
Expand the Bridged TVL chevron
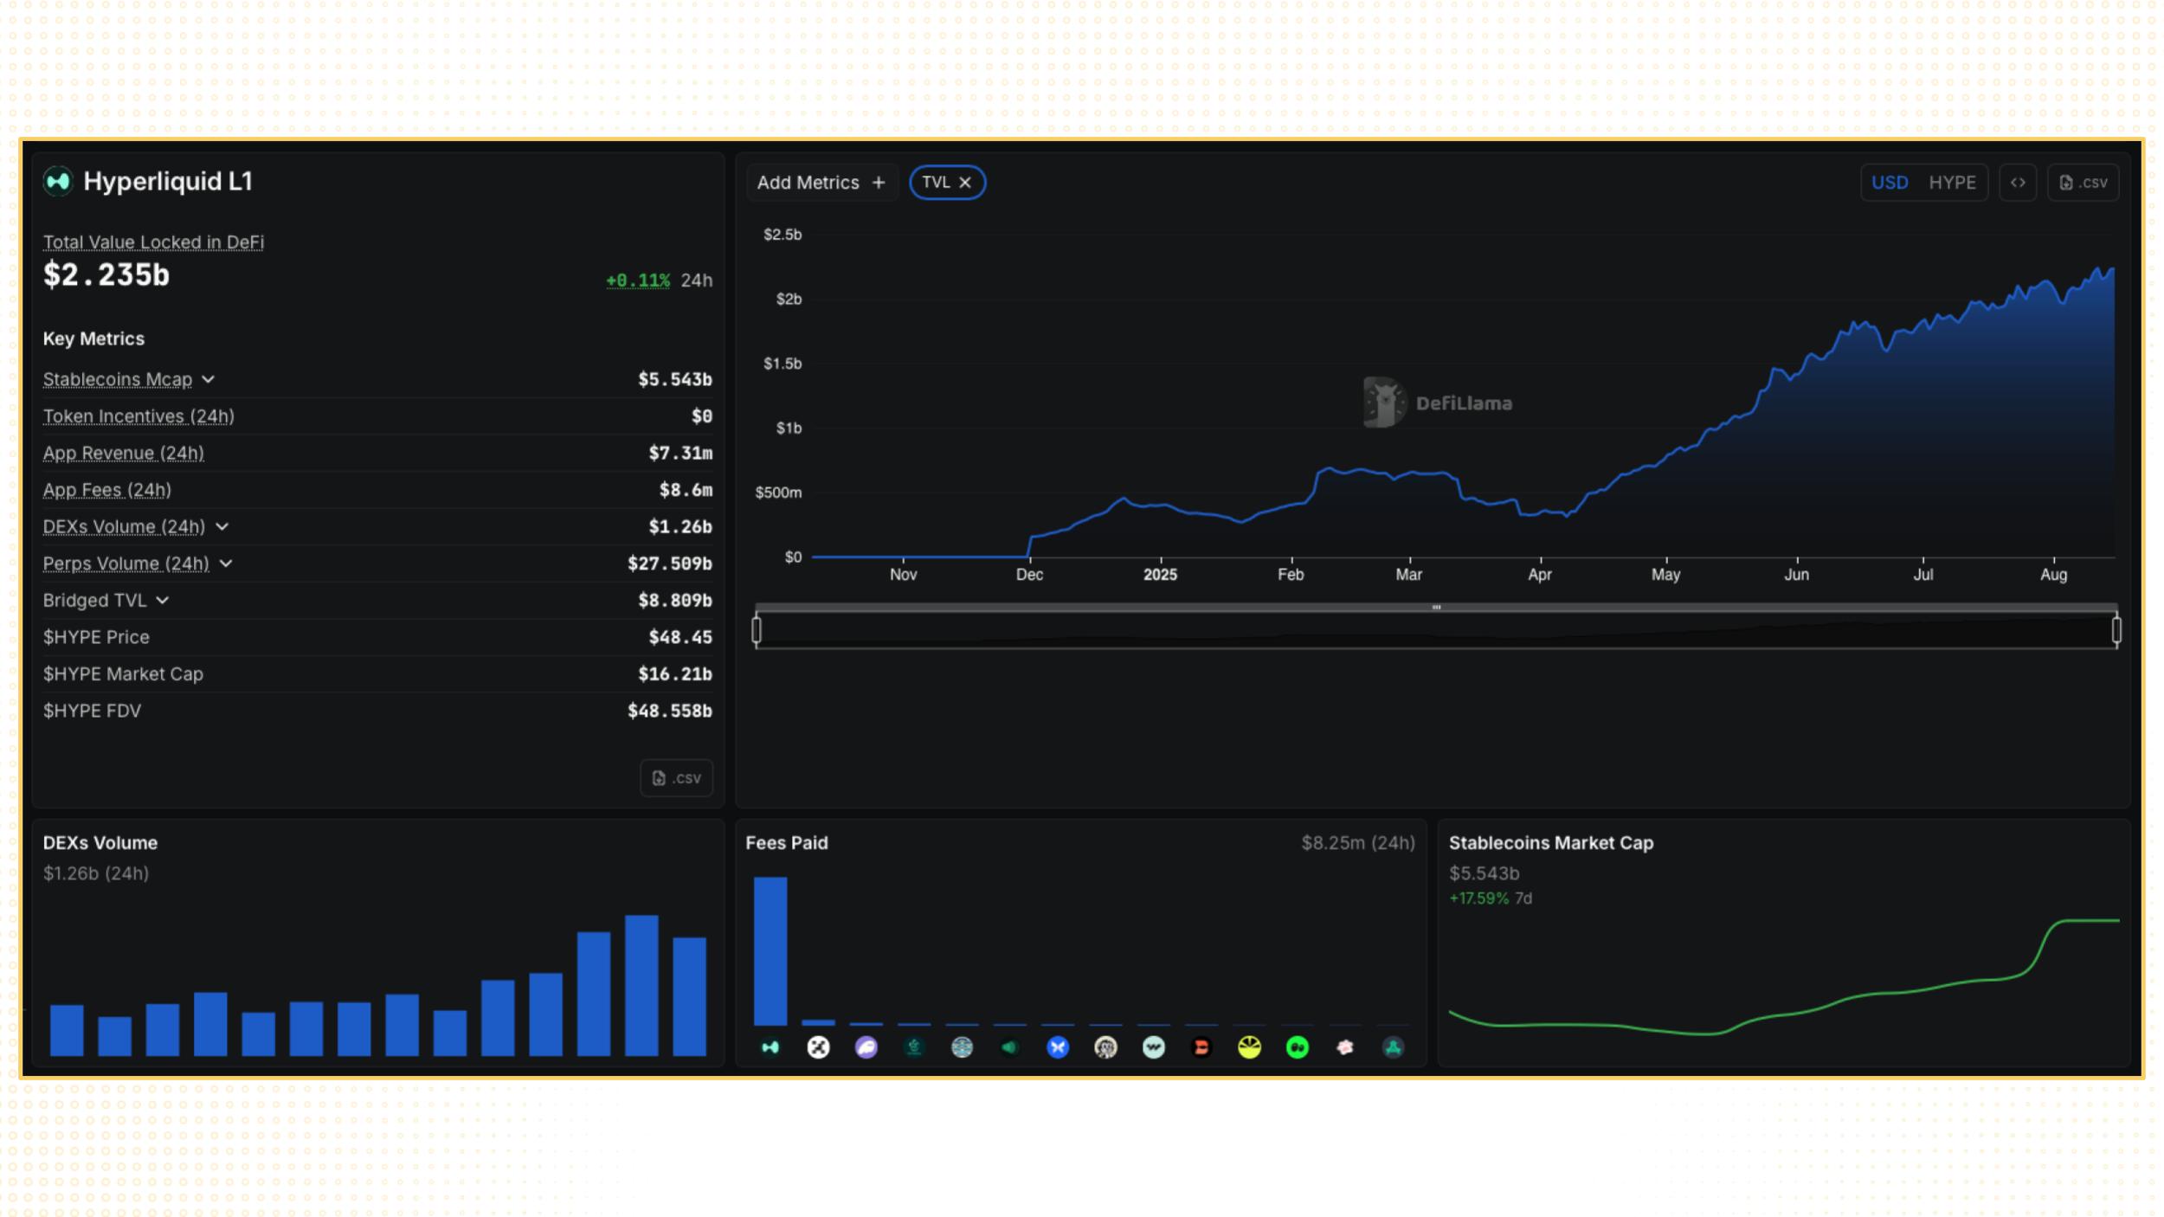[x=163, y=600]
